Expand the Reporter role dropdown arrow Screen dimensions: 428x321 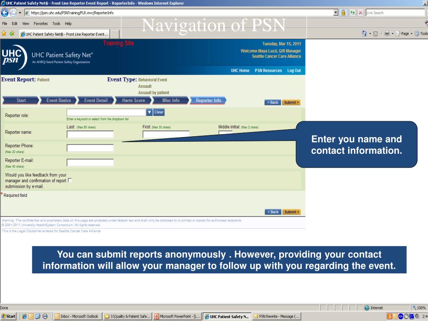coord(149,112)
